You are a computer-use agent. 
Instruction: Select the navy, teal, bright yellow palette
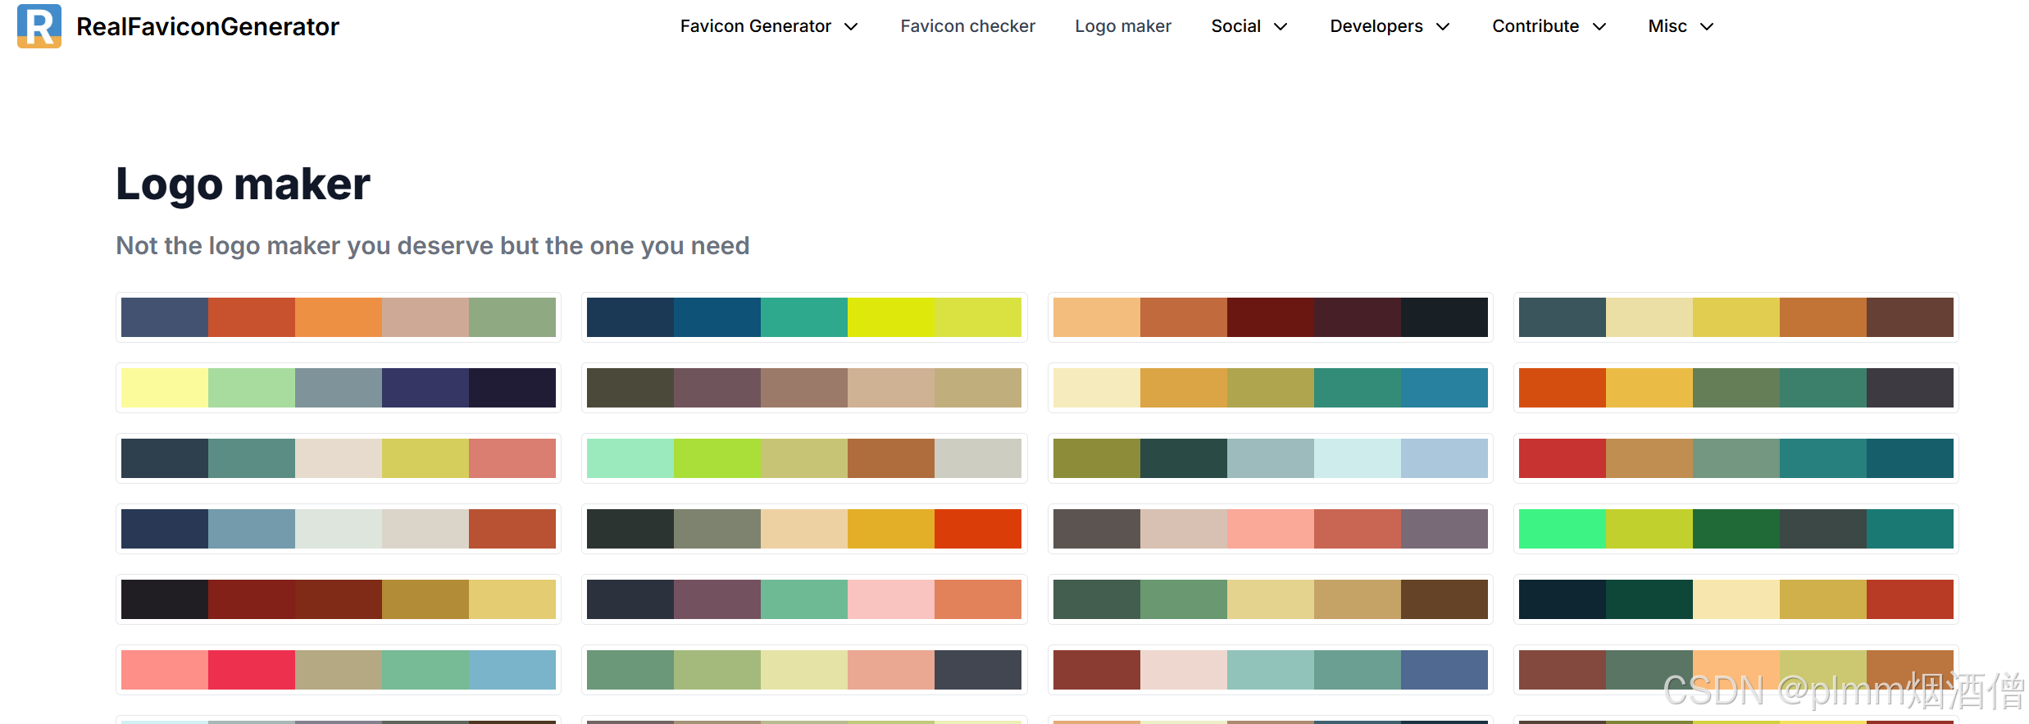[804, 317]
